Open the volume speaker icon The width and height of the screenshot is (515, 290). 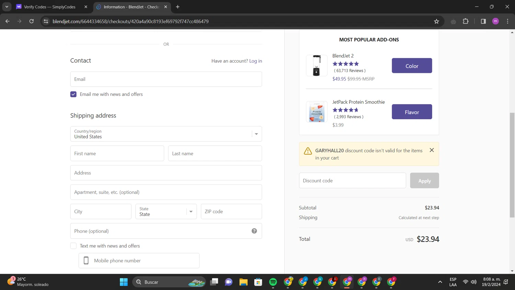click(474, 282)
